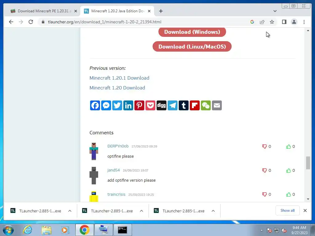Toggle Chrome side panel
The image size is (315, 236).
[284, 22]
